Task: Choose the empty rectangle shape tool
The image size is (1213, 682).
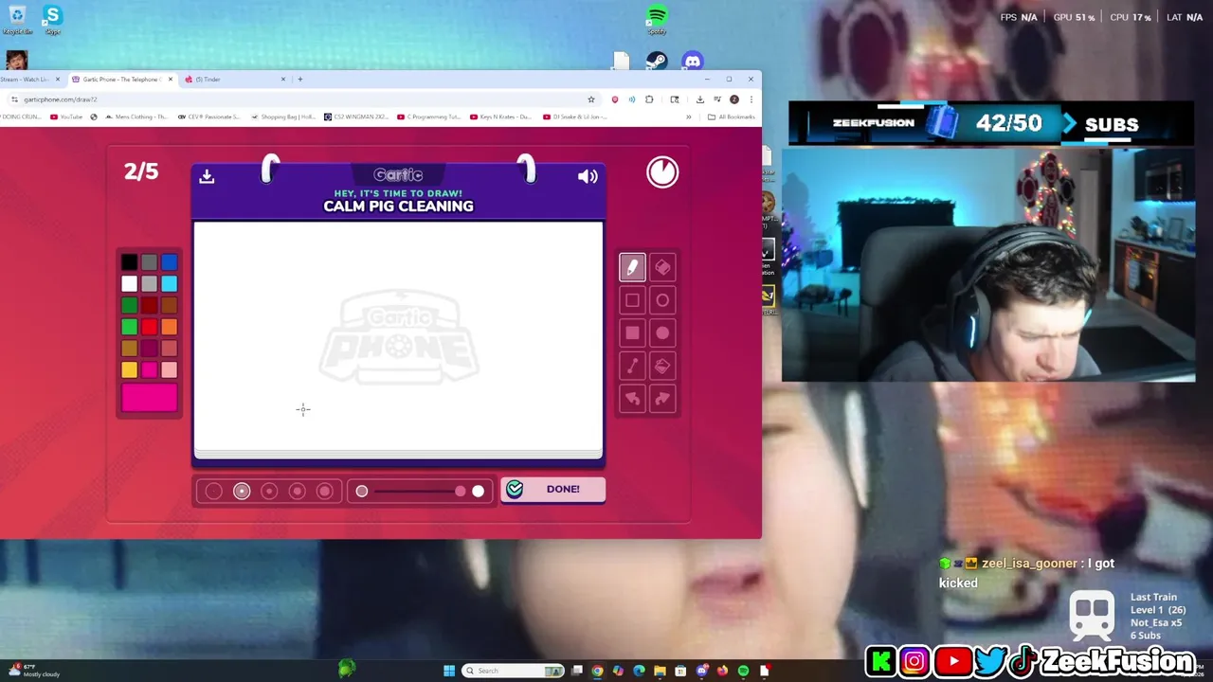Action: [632, 300]
